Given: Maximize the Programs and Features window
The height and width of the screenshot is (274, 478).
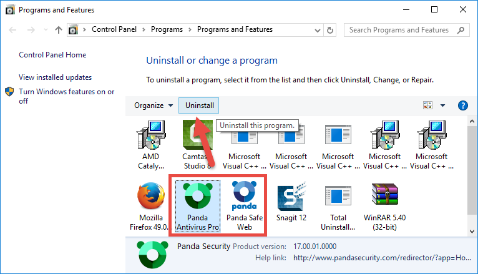Looking at the screenshot, I should click(434, 9).
